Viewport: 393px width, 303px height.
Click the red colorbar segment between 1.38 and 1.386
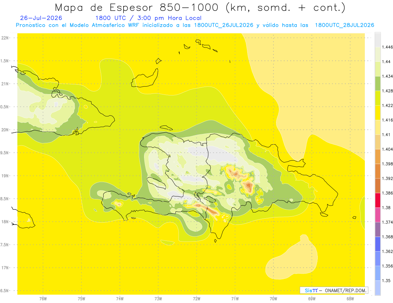pyautogui.click(x=378, y=200)
